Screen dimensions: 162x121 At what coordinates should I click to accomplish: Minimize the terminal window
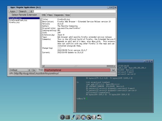pyautogui.click(x=145, y=61)
